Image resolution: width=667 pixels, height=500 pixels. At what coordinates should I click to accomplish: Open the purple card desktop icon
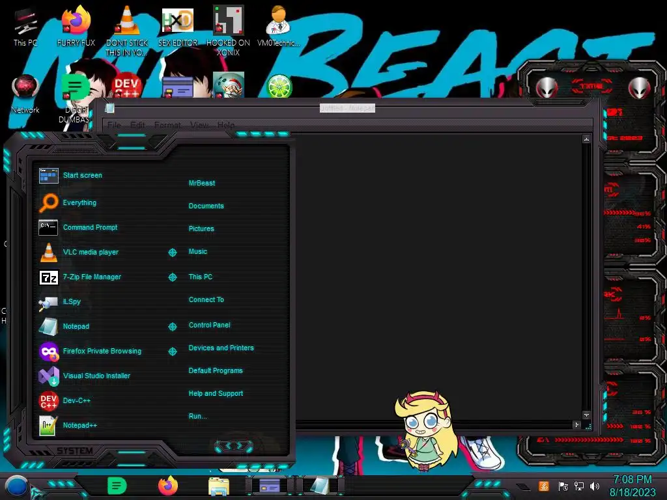(x=178, y=87)
